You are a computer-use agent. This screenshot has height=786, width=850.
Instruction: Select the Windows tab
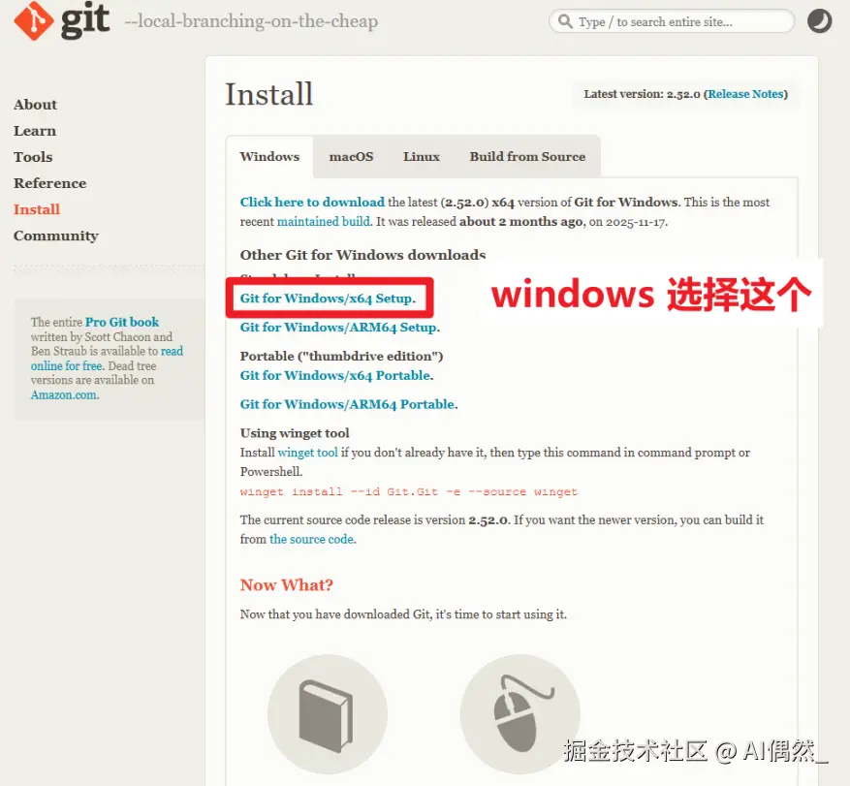[269, 157]
